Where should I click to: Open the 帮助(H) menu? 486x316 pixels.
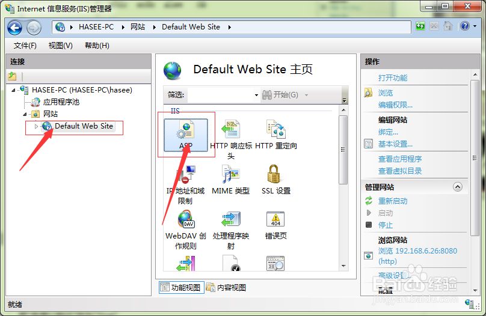97,46
